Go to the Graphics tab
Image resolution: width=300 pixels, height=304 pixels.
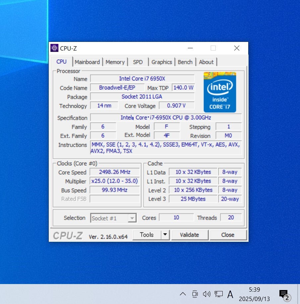(162, 62)
